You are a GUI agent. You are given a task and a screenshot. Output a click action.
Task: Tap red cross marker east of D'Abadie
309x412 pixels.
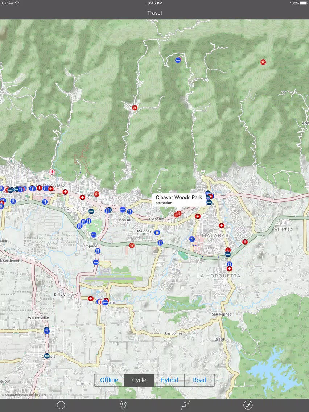point(198,216)
